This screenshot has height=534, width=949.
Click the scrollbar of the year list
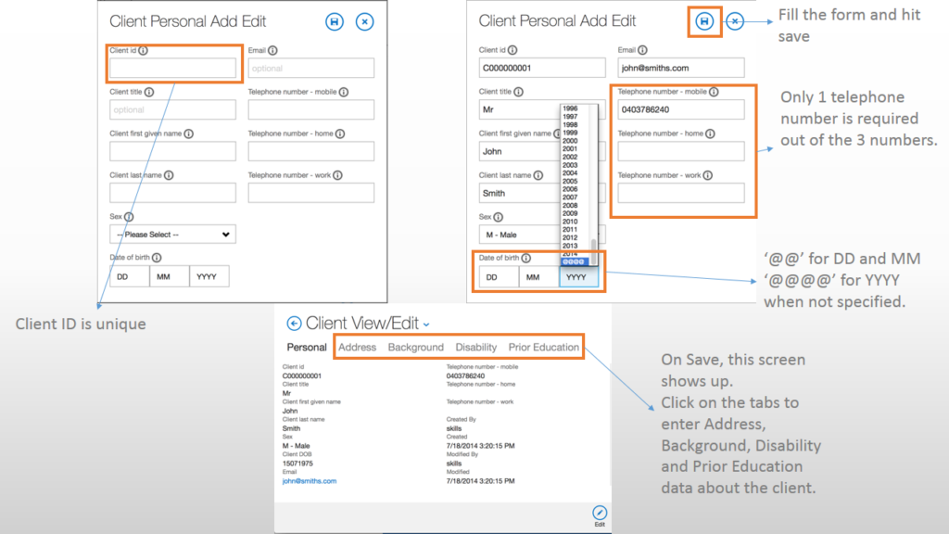click(x=593, y=245)
